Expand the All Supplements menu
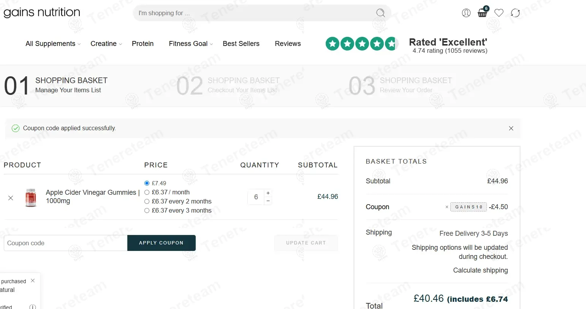 click(53, 44)
